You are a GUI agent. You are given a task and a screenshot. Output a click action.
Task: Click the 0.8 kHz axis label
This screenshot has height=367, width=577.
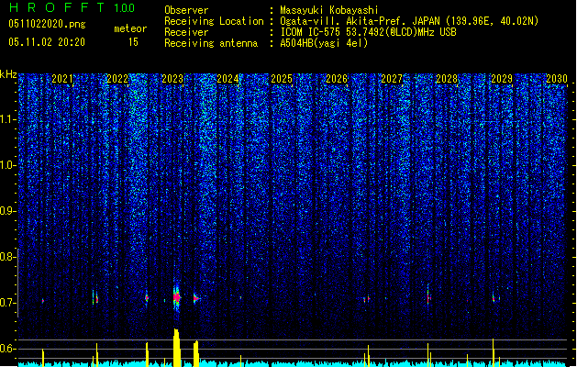[8, 257]
